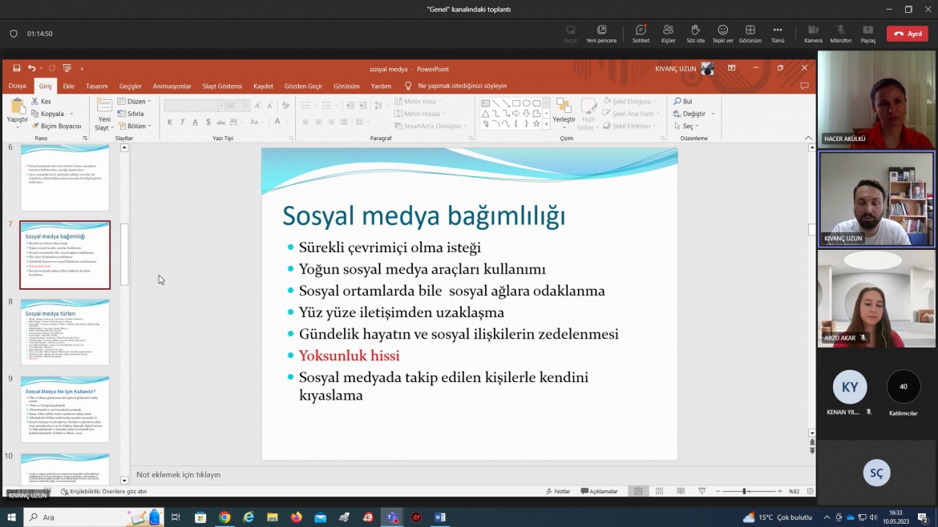Switch to Tasarım ribbon tab

(96, 86)
